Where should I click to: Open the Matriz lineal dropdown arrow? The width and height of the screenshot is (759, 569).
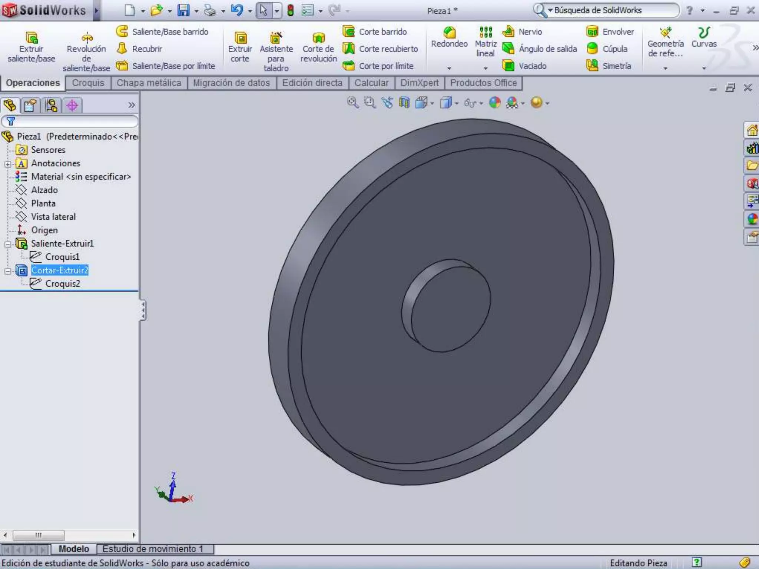tap(485, 68)
